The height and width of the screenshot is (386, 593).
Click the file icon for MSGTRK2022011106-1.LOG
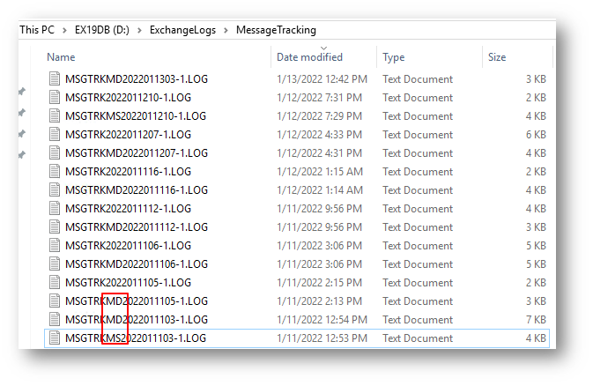[55, 246]
